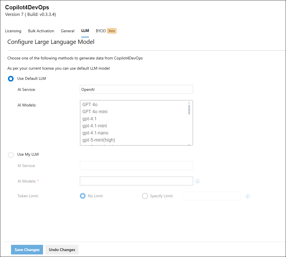Image resolution: width=286 pixels, height=257 pixels.
Task: Click the Save Changes button
Action: point(27,250)
